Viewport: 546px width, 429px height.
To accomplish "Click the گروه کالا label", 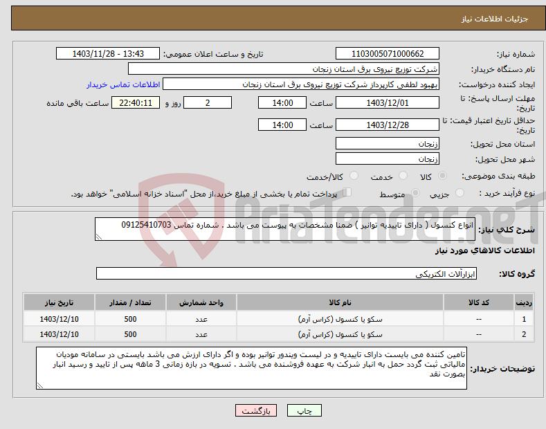I will coord(517,274).
